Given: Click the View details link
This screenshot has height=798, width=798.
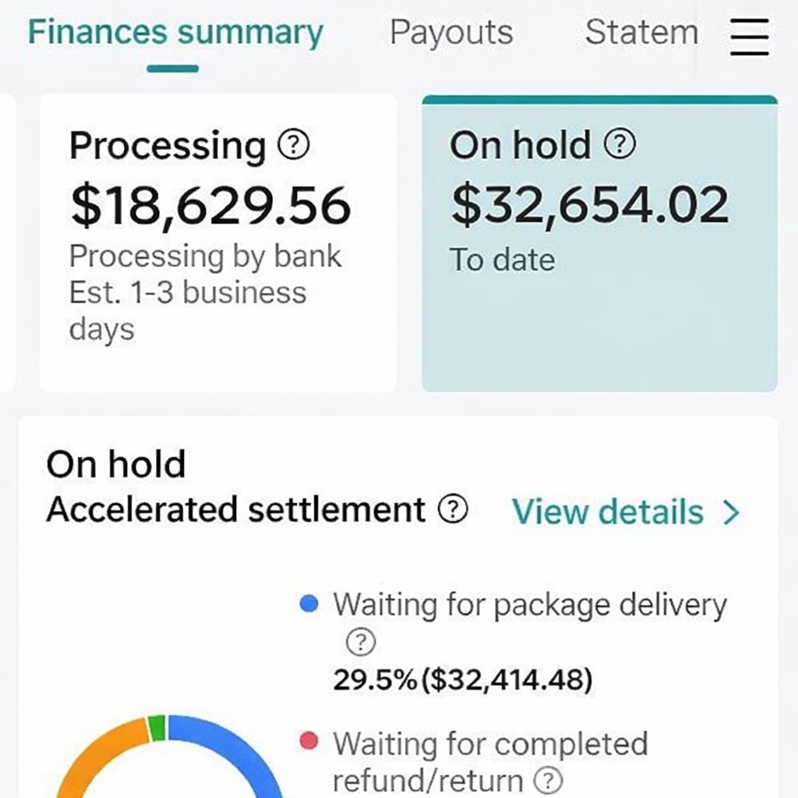Looking at the screenshot, I should tap(607, 512).
